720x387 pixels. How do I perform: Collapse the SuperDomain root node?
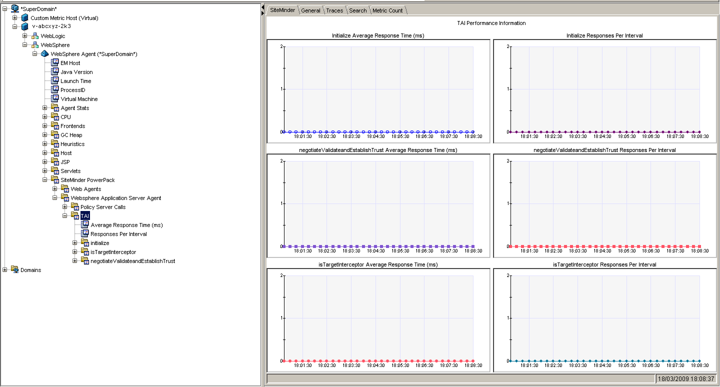tap(5, 8)
